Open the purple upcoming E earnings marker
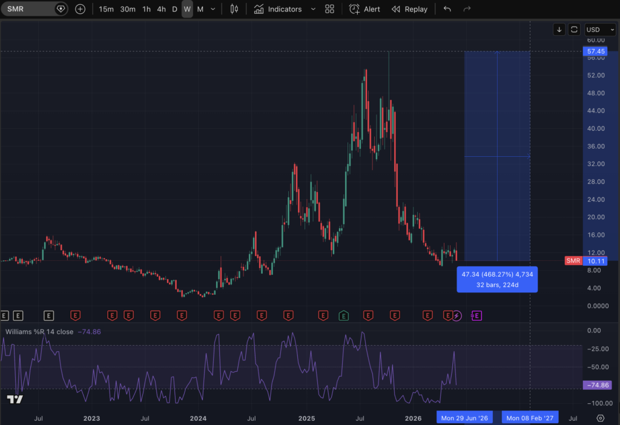 (477, 316)
